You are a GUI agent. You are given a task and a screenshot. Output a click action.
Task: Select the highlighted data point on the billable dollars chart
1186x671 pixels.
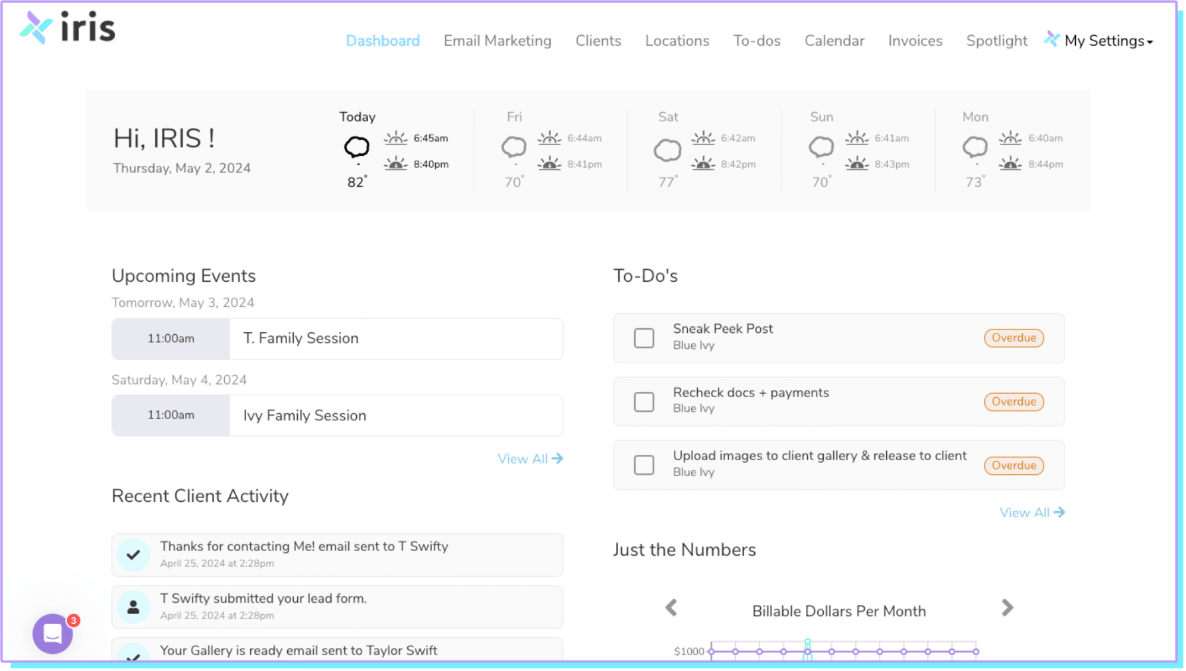click(807, 642)
